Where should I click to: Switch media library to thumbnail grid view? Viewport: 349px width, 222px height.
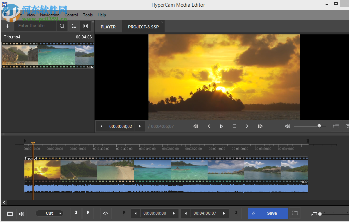pos(86,26)
